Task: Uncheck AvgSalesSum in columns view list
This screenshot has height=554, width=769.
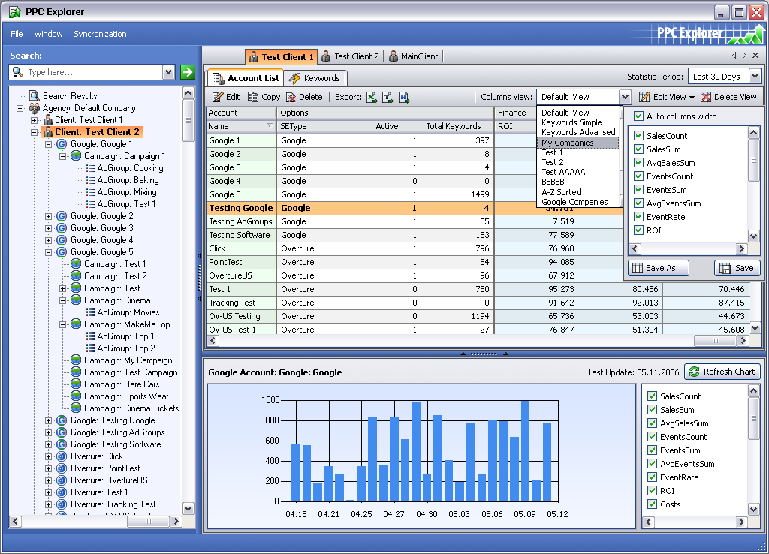Action: 638,163
